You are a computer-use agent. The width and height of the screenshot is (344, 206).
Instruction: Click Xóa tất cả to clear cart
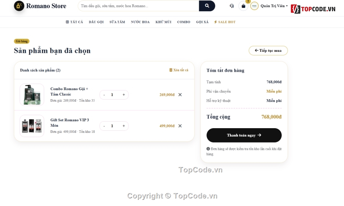tap(179, 70)
